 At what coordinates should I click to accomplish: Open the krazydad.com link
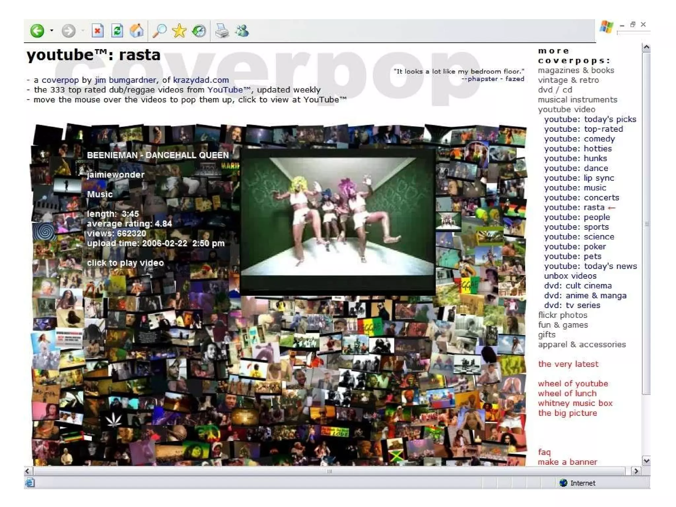click(x=201, y=80)
